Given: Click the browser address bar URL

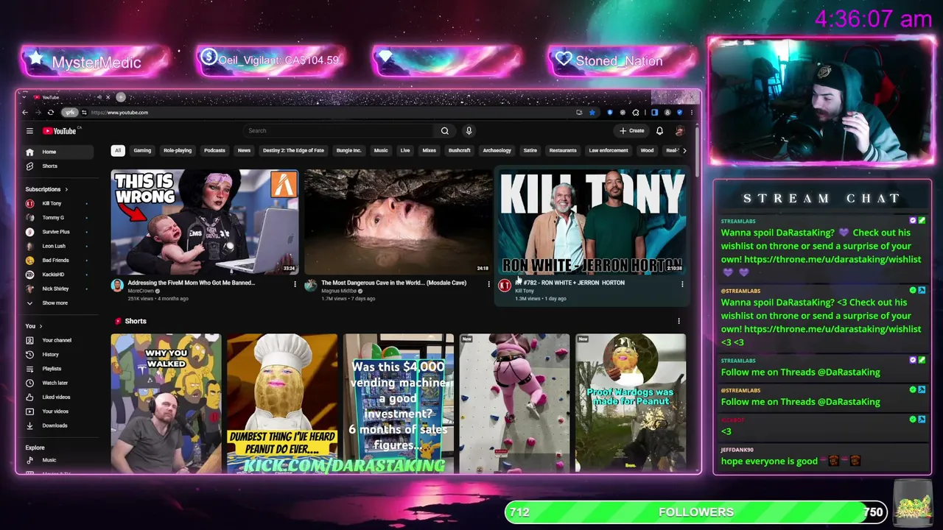Looking at the screenshot, I should [119, 113].
